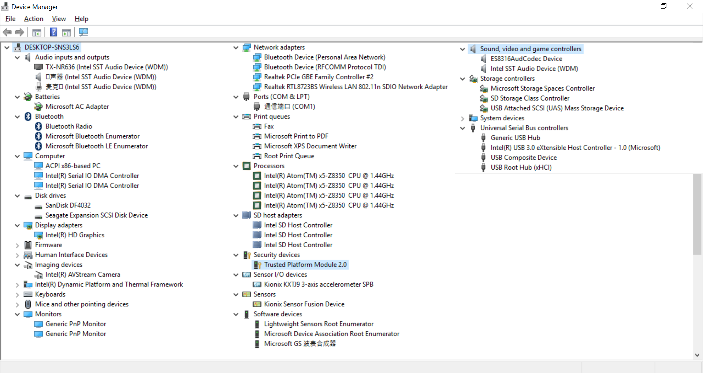Select Bluetooth Radio
This screenshot has width=703, height=373.
(x=69, y=126)
